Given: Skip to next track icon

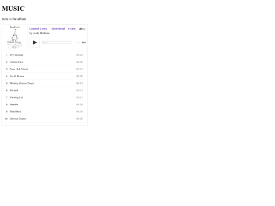Looking at the screenshot, I should click(x=84, y=42).
